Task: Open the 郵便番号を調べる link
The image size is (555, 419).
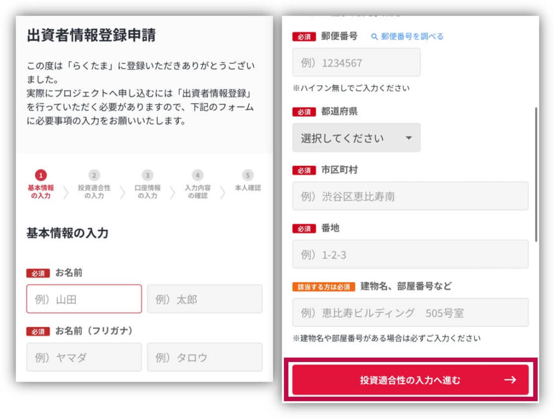Action: tap(412, 37)
